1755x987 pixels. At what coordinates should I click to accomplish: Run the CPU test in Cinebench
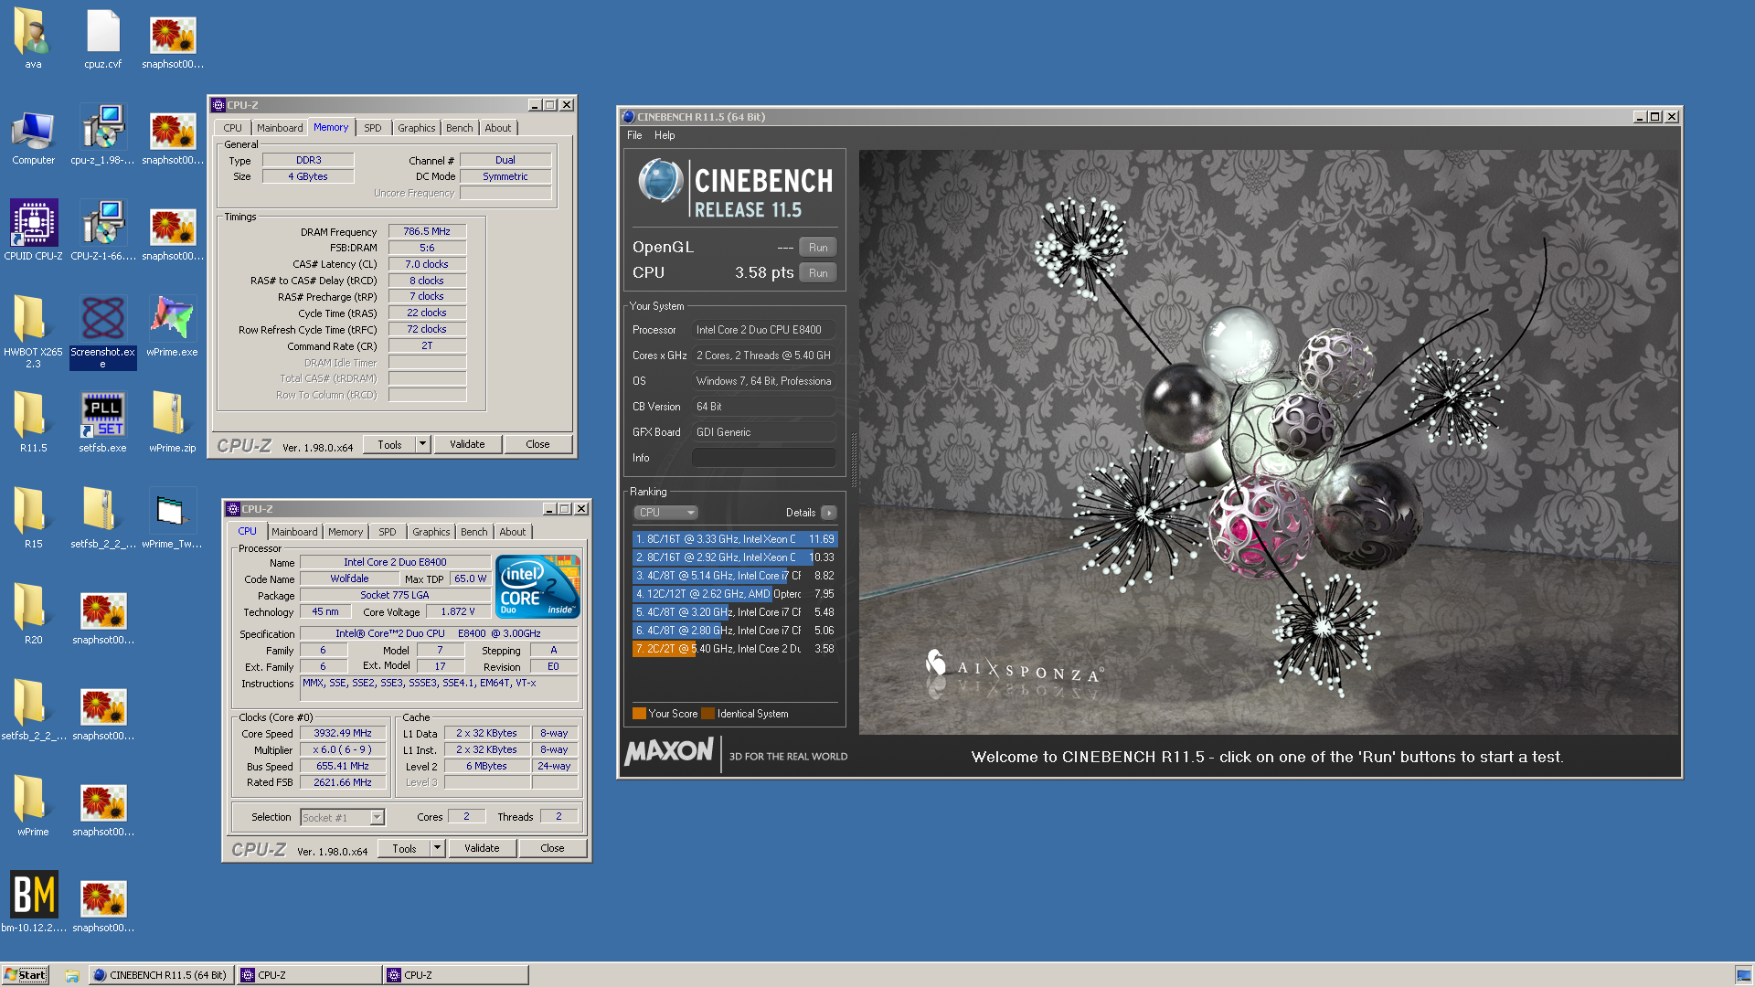818,273
